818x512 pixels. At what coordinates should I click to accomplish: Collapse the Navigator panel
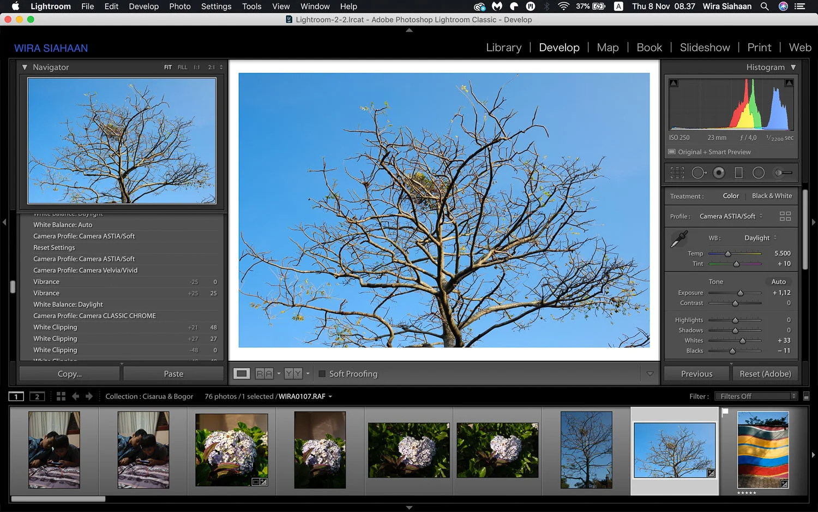(25, 67)
